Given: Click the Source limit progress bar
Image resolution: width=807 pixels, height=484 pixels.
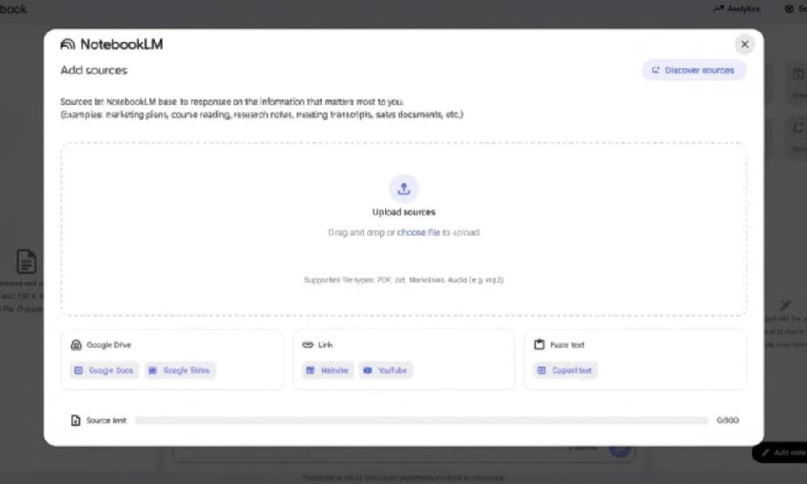Looking at the screenshot, I should 420,420.
